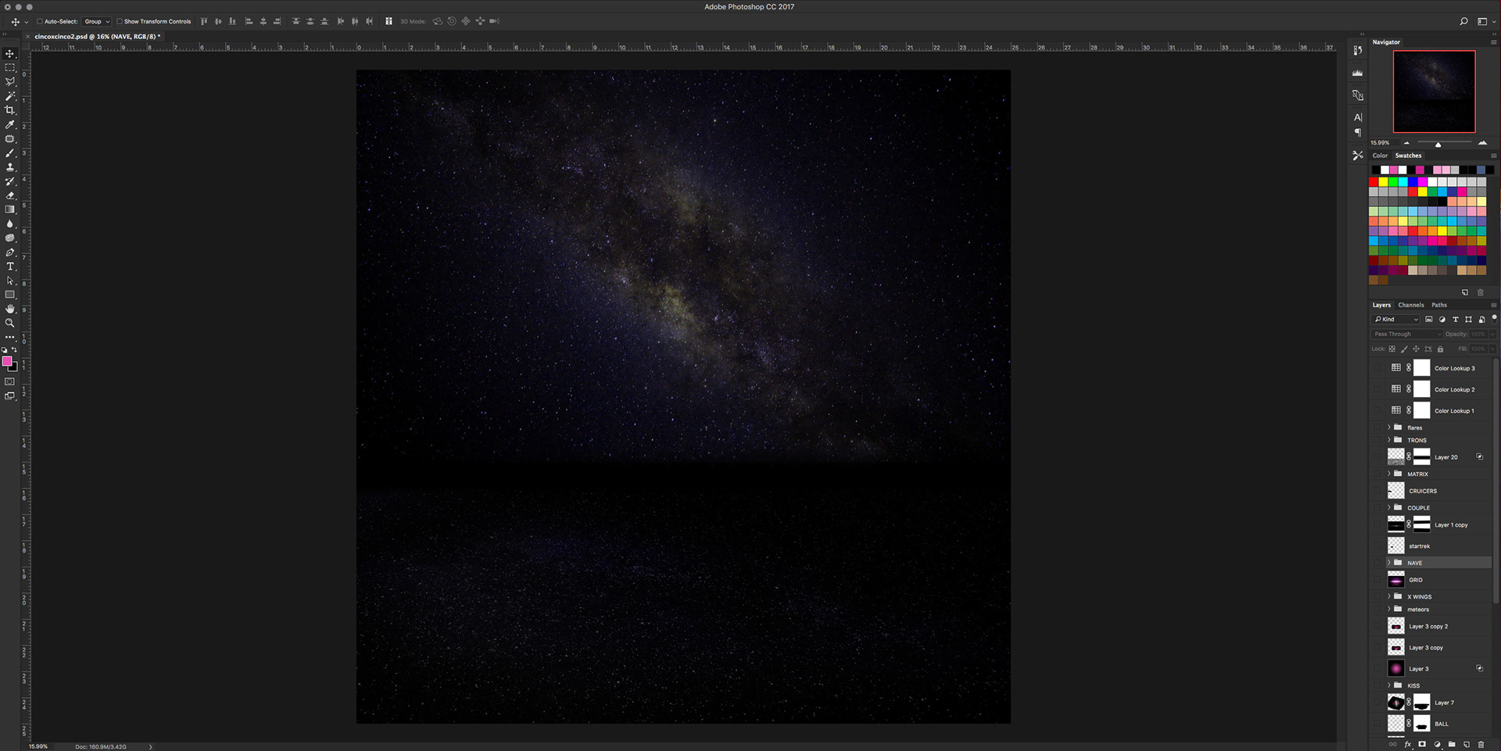
Task: Select the History Brush tool
Action: coord(10,181)
